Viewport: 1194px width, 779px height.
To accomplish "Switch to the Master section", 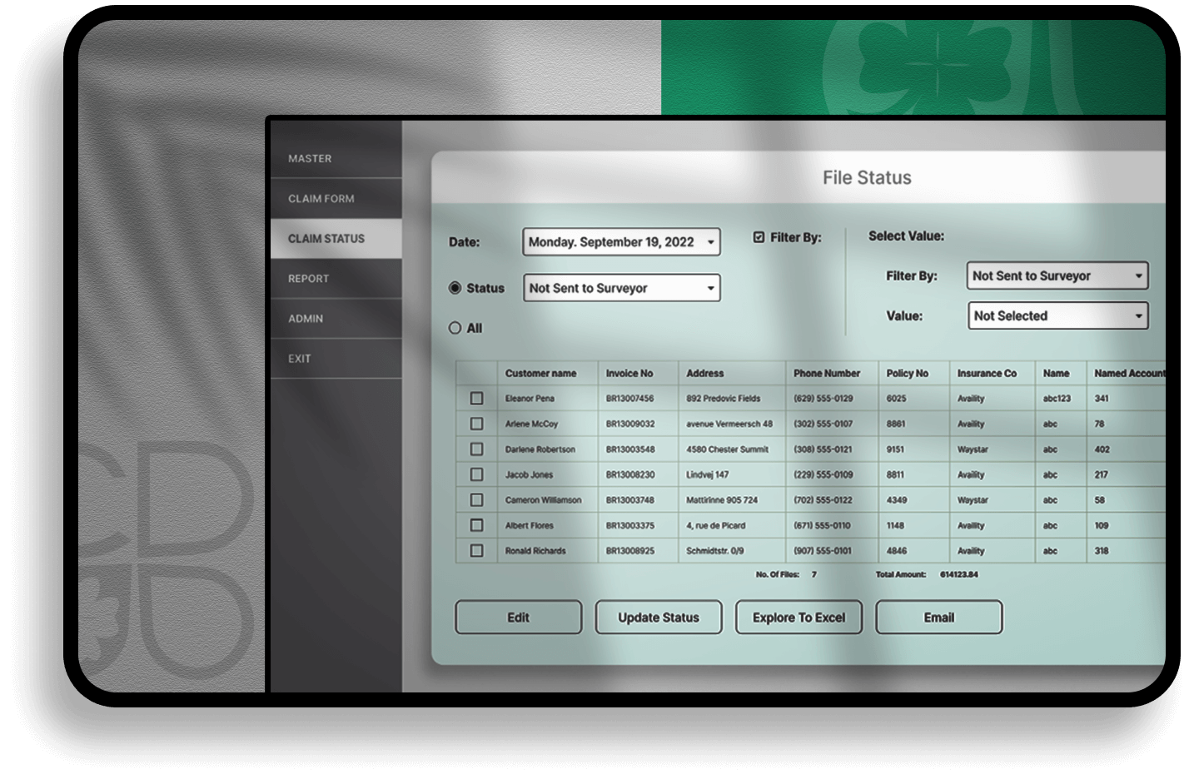I will coord(336,158).
